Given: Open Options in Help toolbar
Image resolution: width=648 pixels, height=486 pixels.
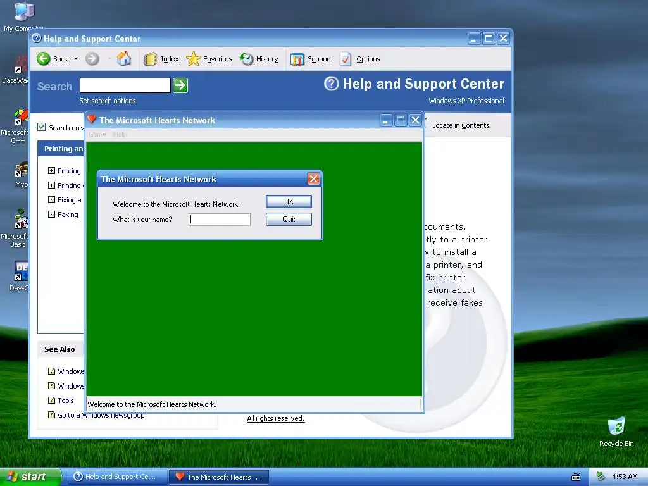Looking at the screenshot, I should click(359, 59).
